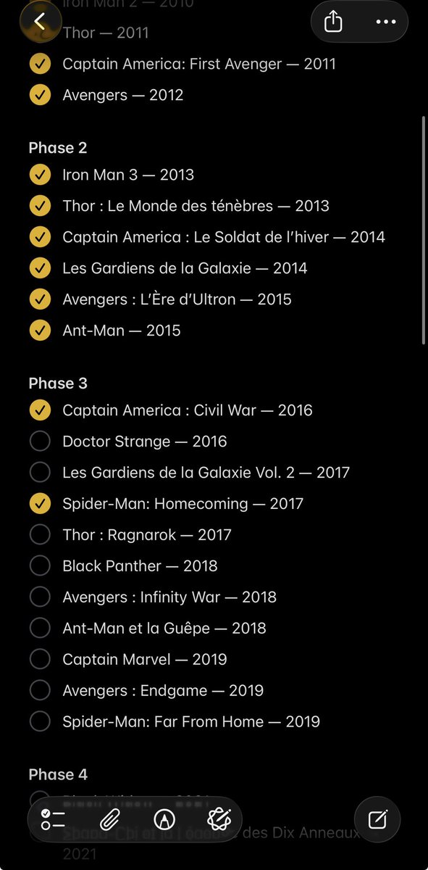
Task: Uncheck Spider-Man: Homecoming — 2017
Action: (x=40, y=503)
